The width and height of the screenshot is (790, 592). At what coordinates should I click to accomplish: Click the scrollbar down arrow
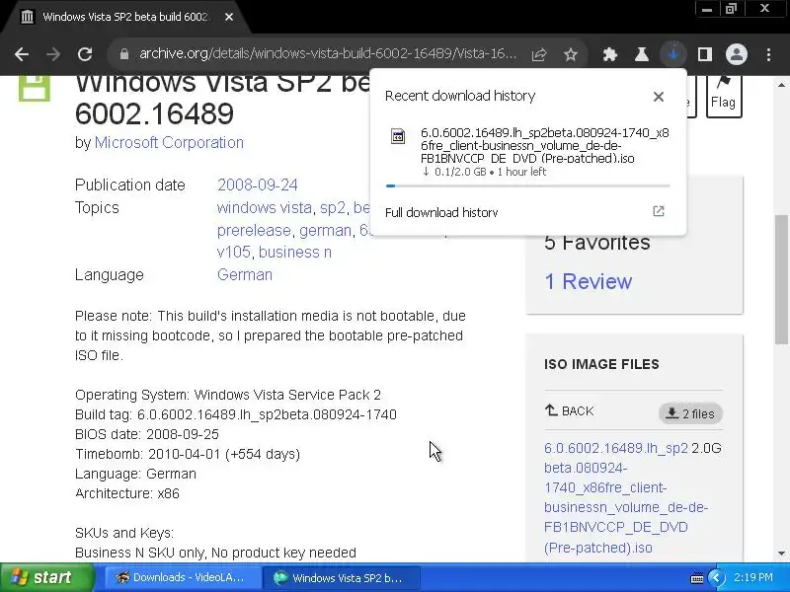(781, 554)
